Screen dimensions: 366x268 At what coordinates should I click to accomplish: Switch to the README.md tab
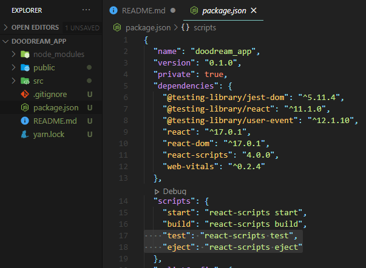(x=143, y=10)
